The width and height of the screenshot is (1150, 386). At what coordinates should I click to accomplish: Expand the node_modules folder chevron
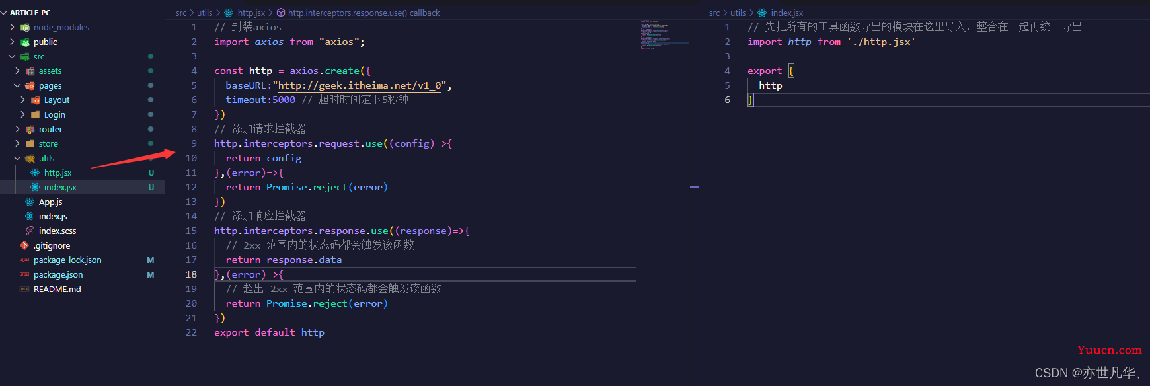pyautogui.click(x=12, y=27)
